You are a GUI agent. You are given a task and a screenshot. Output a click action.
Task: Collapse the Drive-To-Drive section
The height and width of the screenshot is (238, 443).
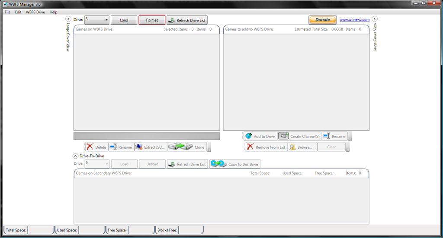pyautogui.click(x=75, y=156)
